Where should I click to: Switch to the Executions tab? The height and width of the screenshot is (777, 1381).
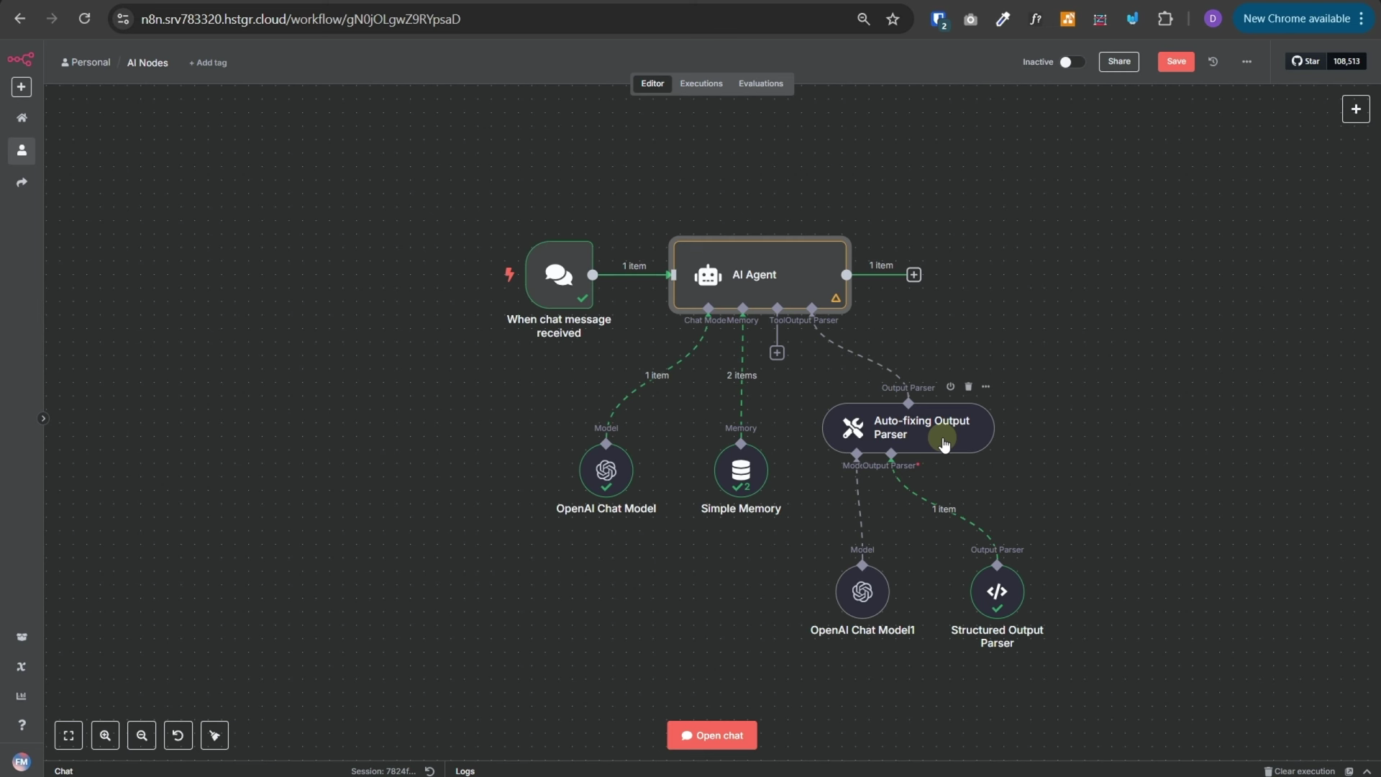[701, 83]
